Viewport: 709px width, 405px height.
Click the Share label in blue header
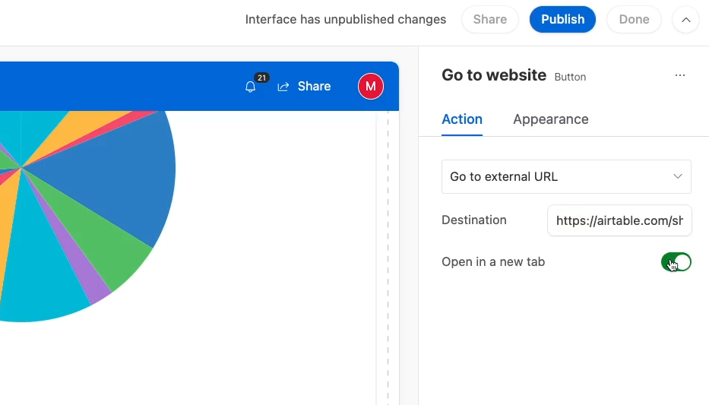(x=315, y=87)
